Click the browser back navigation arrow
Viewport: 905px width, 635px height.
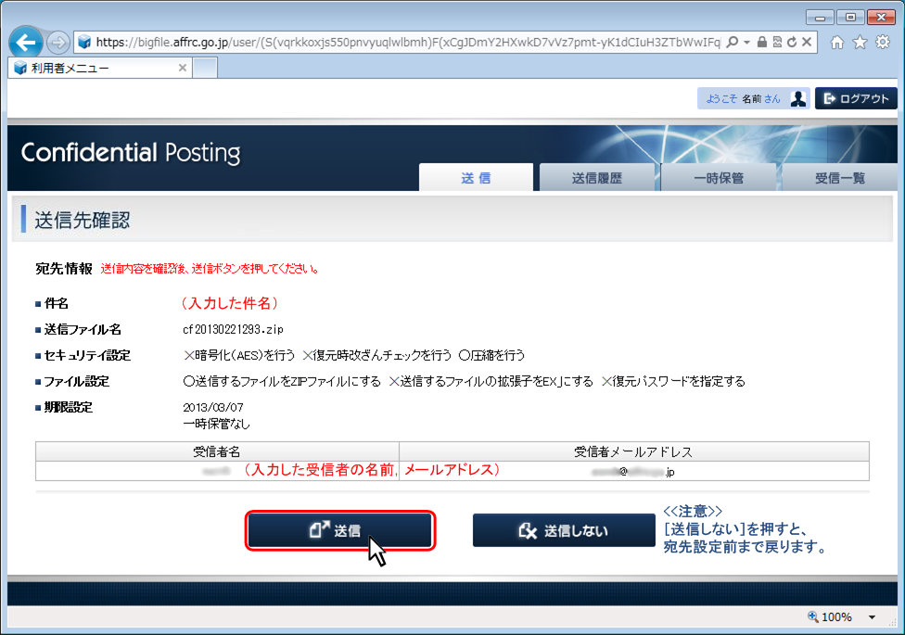[27, 42]
